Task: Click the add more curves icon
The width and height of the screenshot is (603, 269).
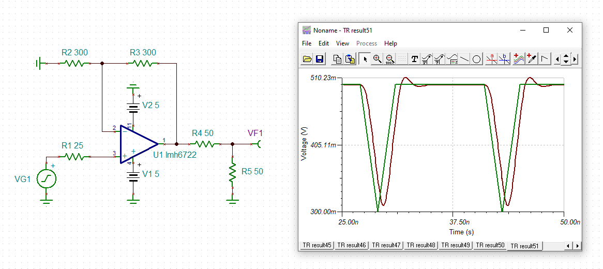Action: [519, 59]
